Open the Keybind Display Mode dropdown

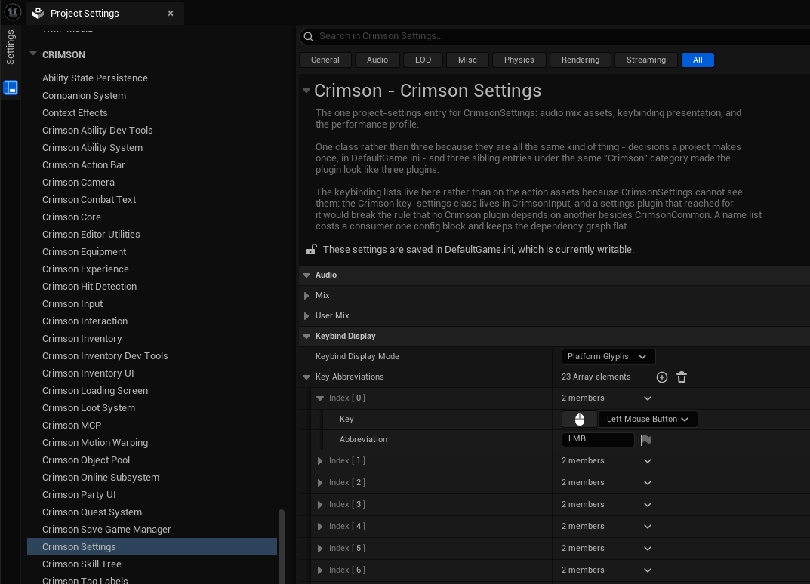pos(608,357)
